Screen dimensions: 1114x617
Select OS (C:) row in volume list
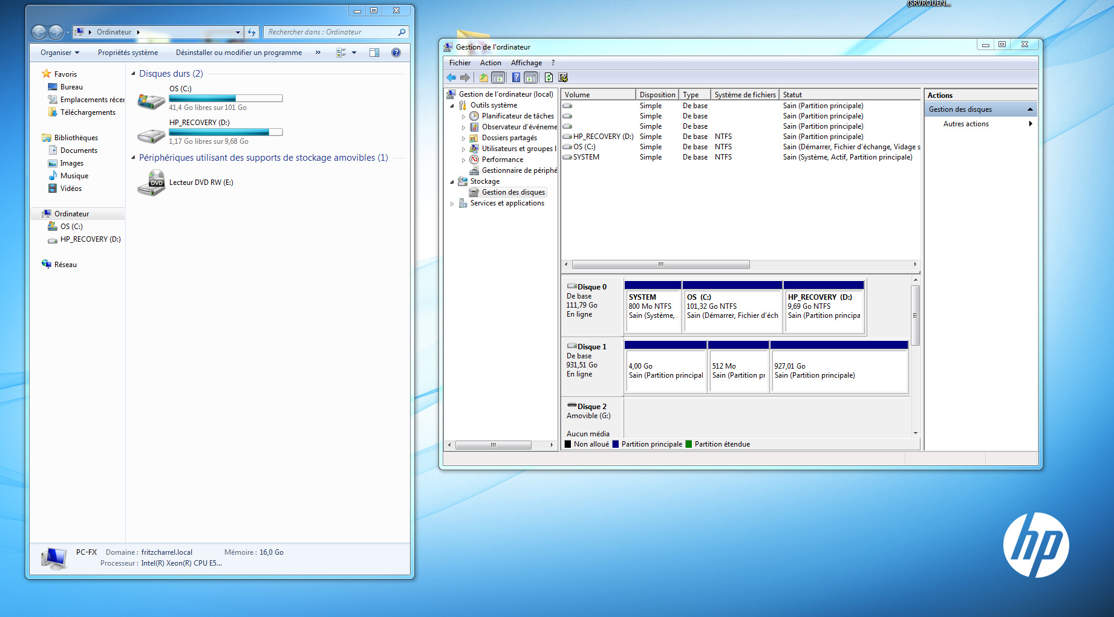[x=741, y=147]
